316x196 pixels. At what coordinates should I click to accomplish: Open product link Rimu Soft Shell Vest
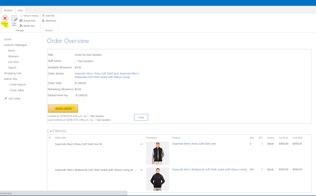tap(194, 144)
